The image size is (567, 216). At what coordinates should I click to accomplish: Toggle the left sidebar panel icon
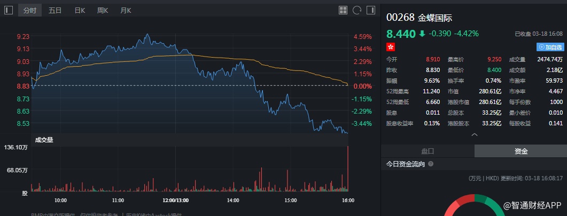pyautogui.click(x=8, y=10)
